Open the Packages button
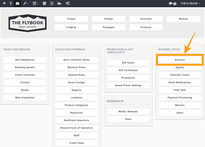Screen dimensions: 205x147 tap(109, 27)
